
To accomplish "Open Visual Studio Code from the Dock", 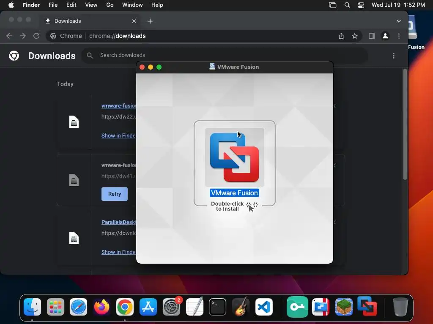I will pos(264,307).
